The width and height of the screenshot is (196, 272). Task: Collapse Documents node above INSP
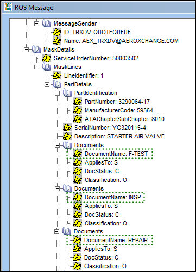tap(57, 188)
